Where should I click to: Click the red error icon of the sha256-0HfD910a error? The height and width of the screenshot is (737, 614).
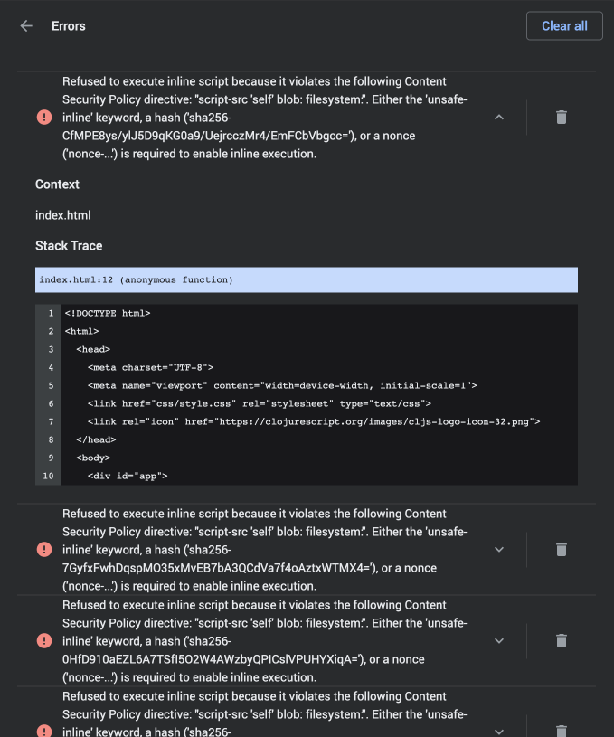(44, 641)
